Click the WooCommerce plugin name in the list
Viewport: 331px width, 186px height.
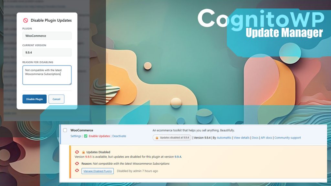click(82, 130)
